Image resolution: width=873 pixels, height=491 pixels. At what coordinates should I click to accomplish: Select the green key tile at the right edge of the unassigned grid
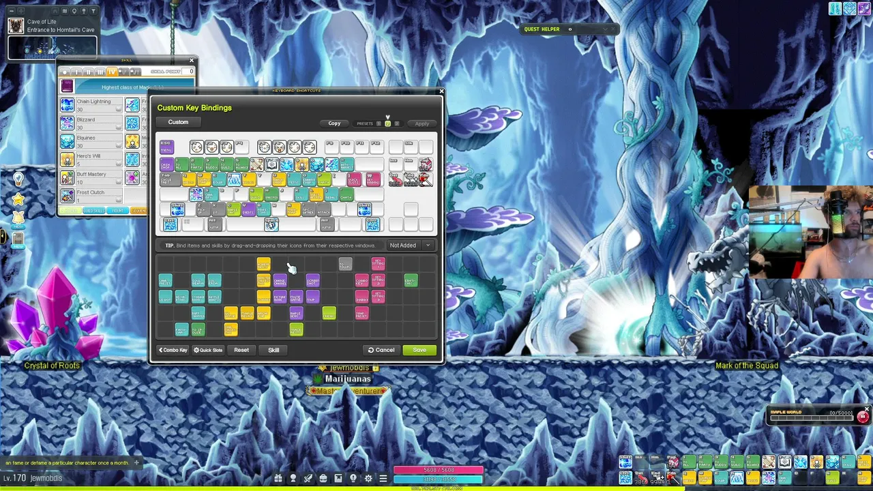(x=411, y=280)
